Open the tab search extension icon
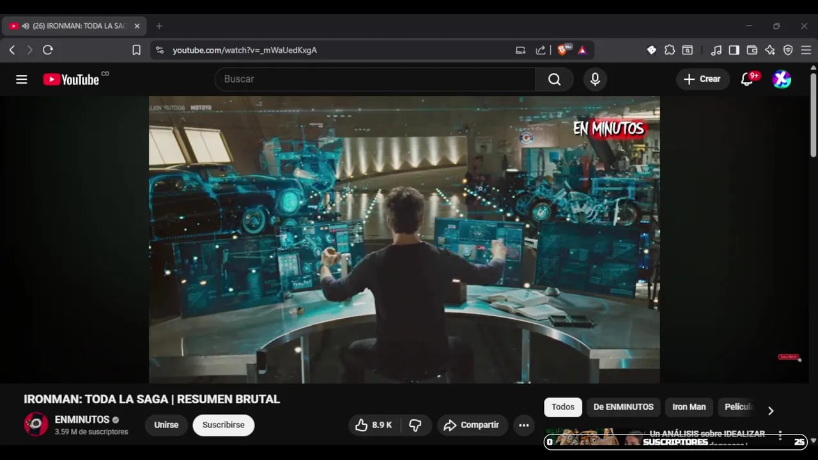818x460 pixels. [x=688, y=50]
